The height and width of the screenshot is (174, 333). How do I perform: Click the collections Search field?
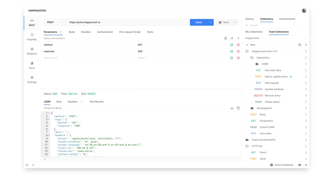click(x=276, y=25)
